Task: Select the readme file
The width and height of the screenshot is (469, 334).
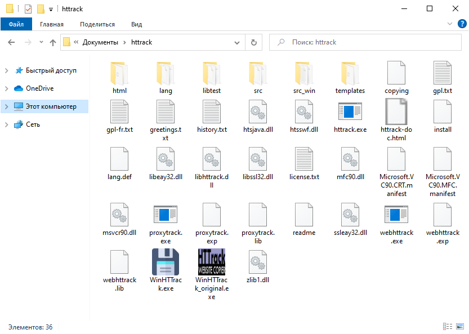Action: tap(304, 220)
